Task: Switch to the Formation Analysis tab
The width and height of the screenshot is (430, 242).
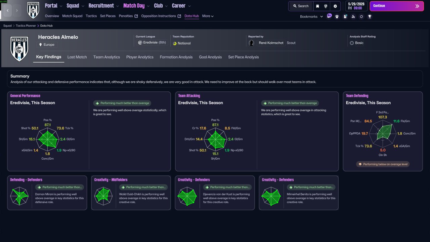Action: coord(176,57)
